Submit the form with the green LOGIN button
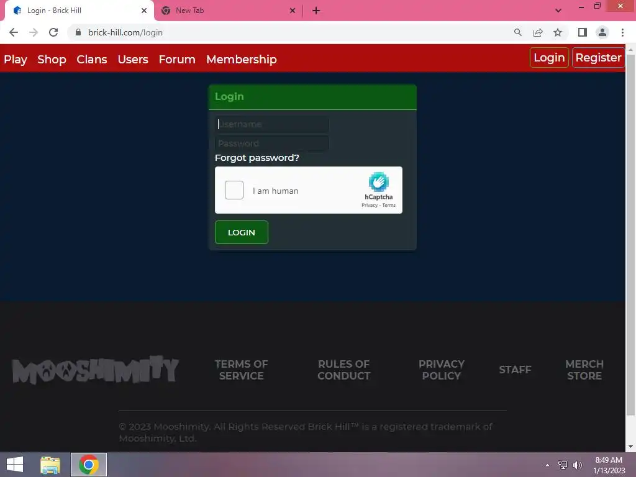The height and width of the screenshot is (477, 636). click(242, 232)
